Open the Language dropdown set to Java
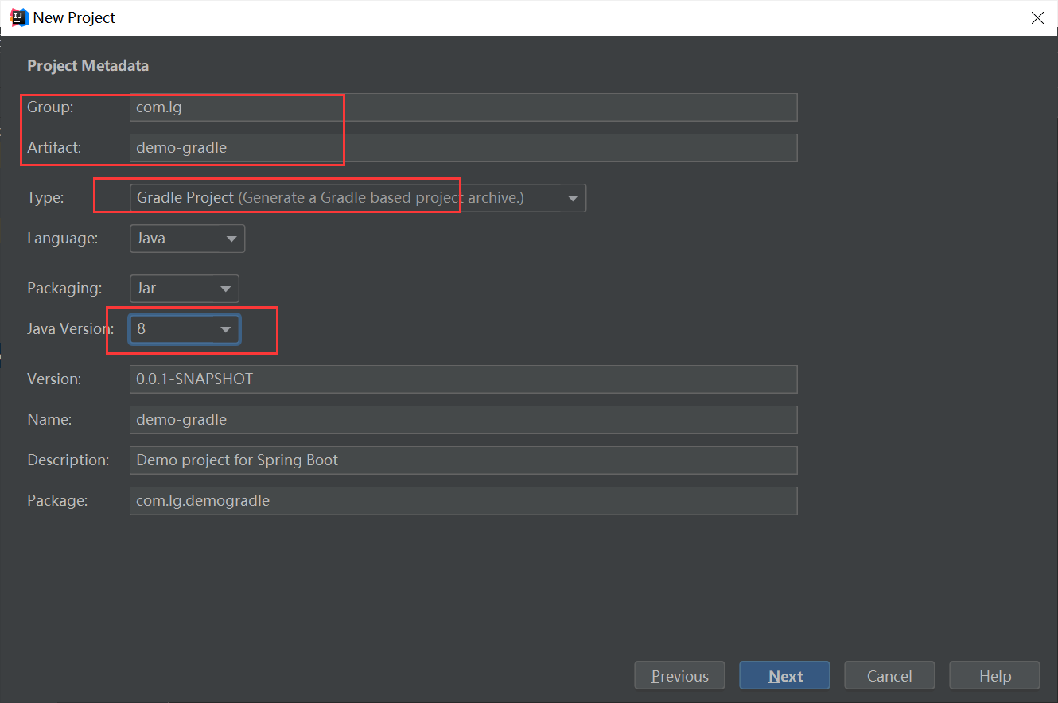Viewport: 1058px width, 703px height. point(187,239)
